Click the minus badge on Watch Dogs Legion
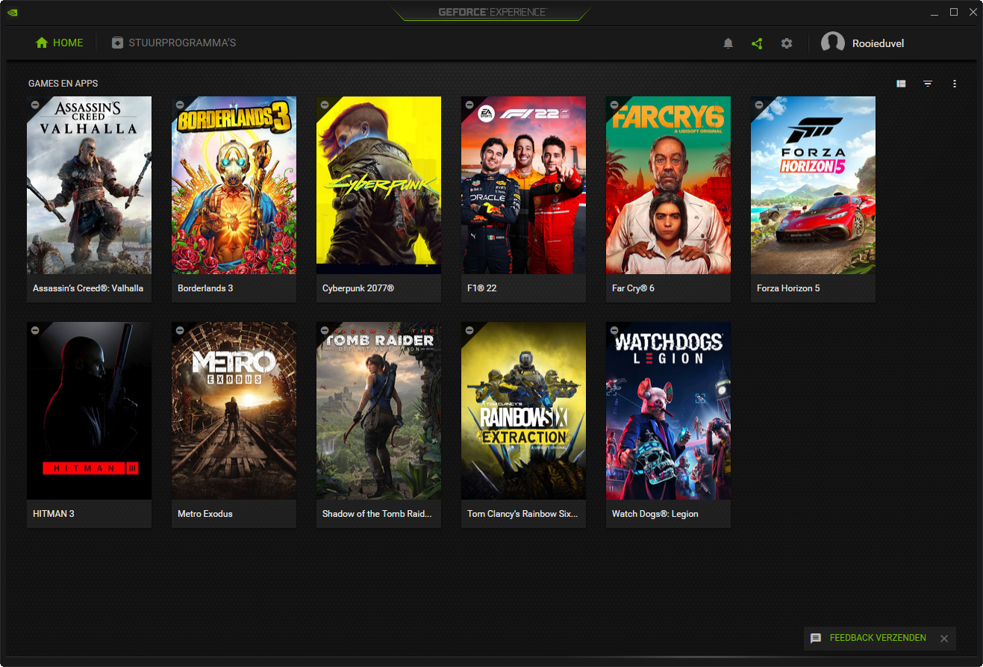Viewport: 983px width, 667px height. (614, 330)
